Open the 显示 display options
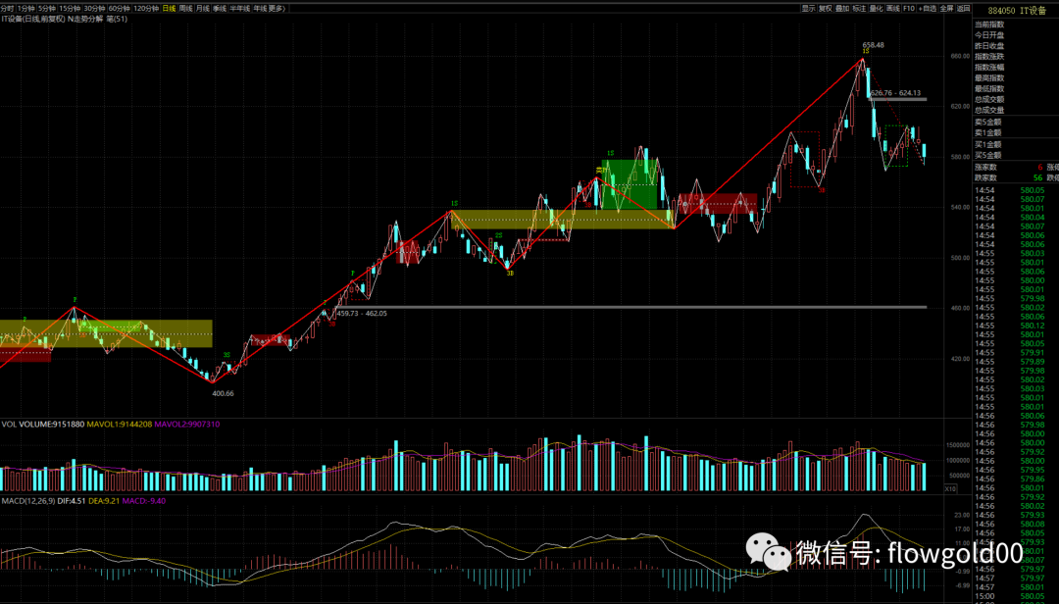Screen dimensions: 1059x604 (808, 9)
